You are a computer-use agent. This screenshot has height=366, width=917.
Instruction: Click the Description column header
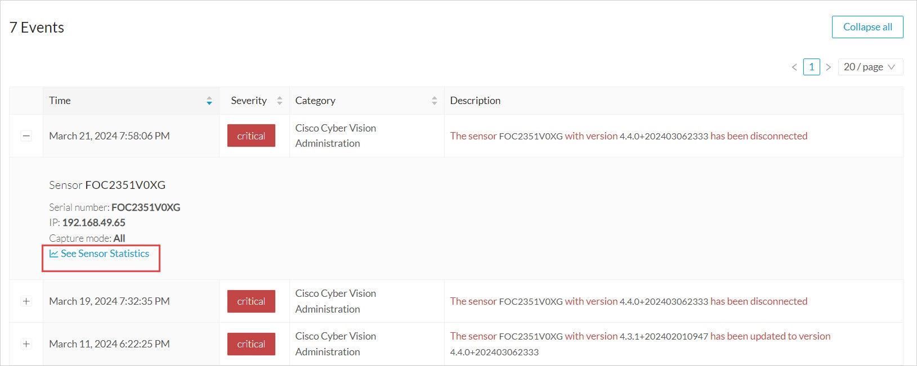pos(475,101)
